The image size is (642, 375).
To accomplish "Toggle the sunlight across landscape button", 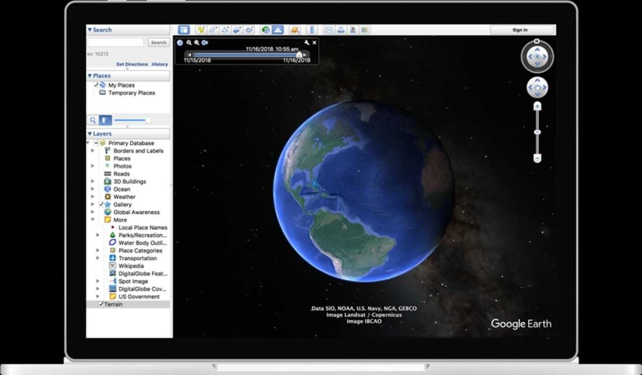I will pos(278,30).
